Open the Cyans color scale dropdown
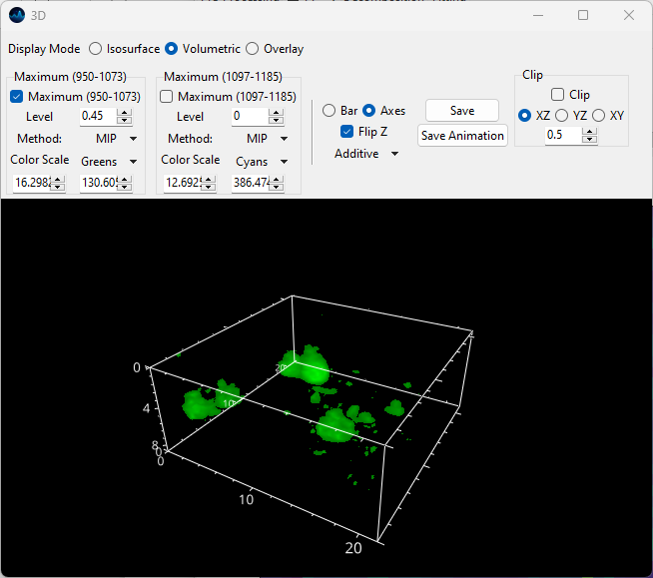Screen dimensions: 653x578 (x=261, y=161)
